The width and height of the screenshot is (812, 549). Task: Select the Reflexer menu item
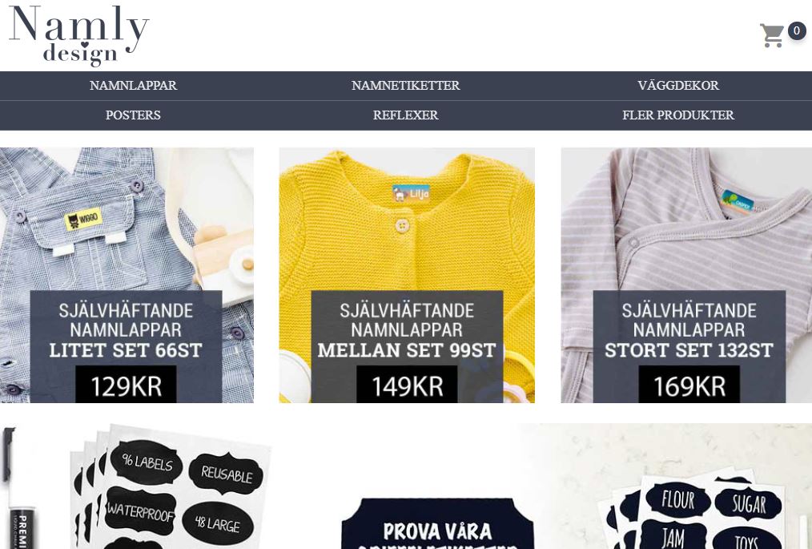[405, 115]
